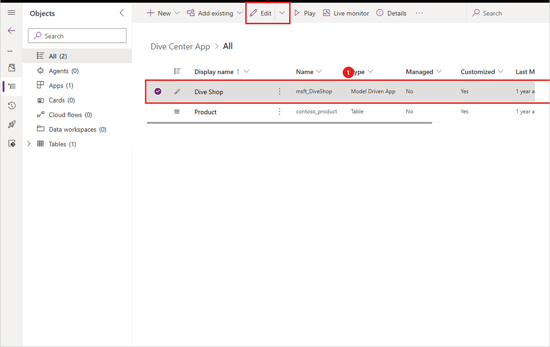Expand the Tables item in the Objects list

[x=29, y=143]
